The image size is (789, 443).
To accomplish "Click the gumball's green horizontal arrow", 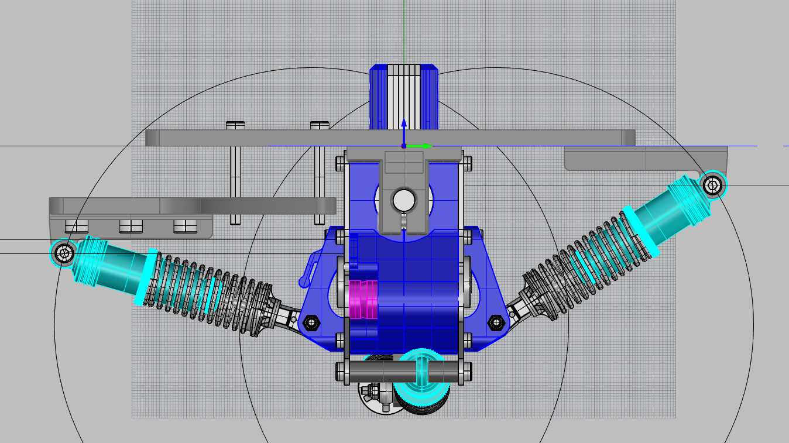I will [x=419, y=146].
